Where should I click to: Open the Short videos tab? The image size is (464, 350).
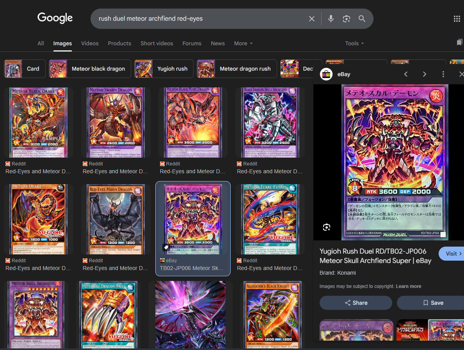pos(157,43)
